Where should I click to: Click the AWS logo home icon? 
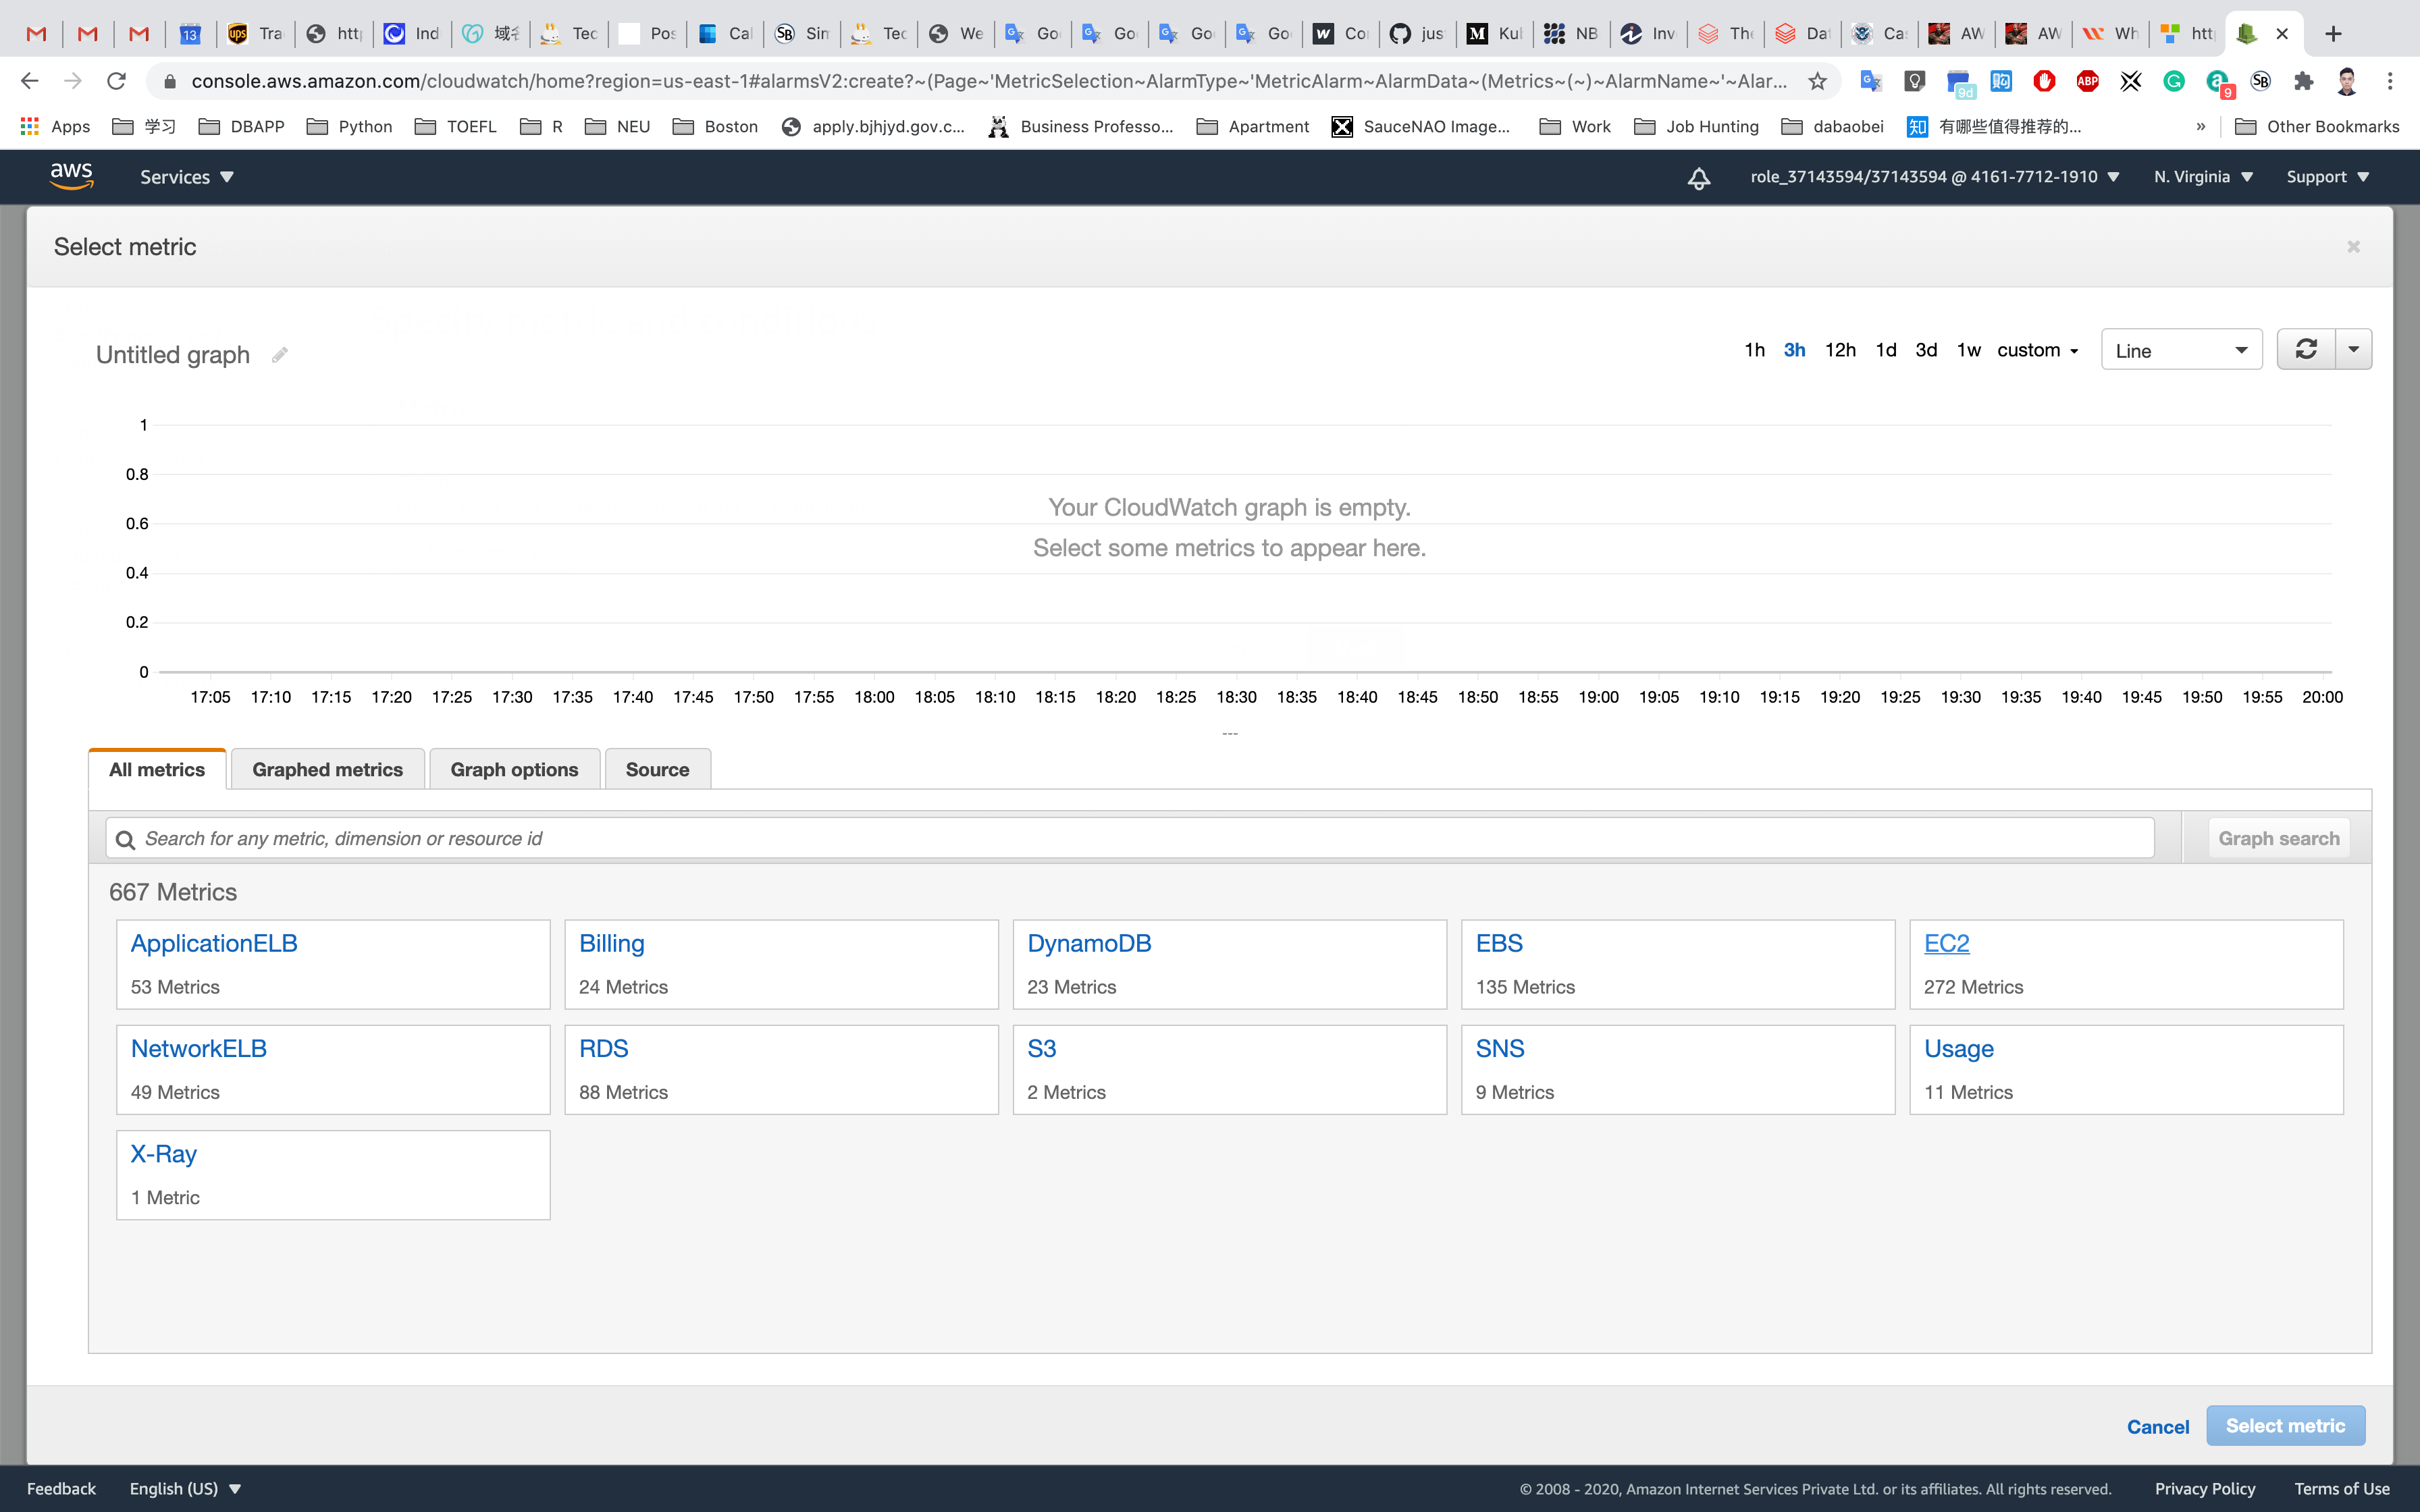point(72,177)
